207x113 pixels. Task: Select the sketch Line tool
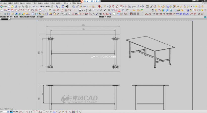click(x=24, y=112)
